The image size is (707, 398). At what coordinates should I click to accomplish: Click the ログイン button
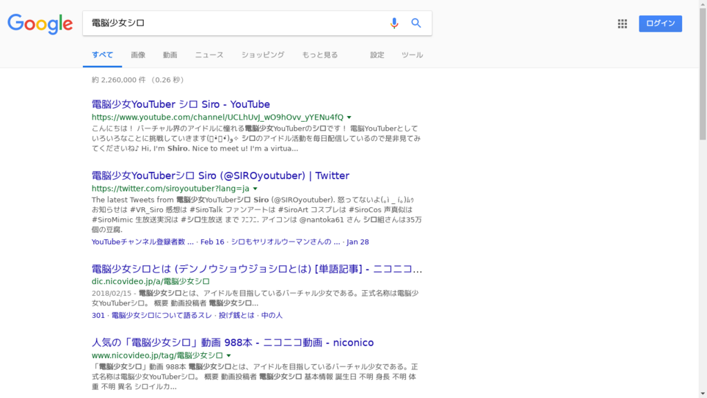tap(660, 23)
